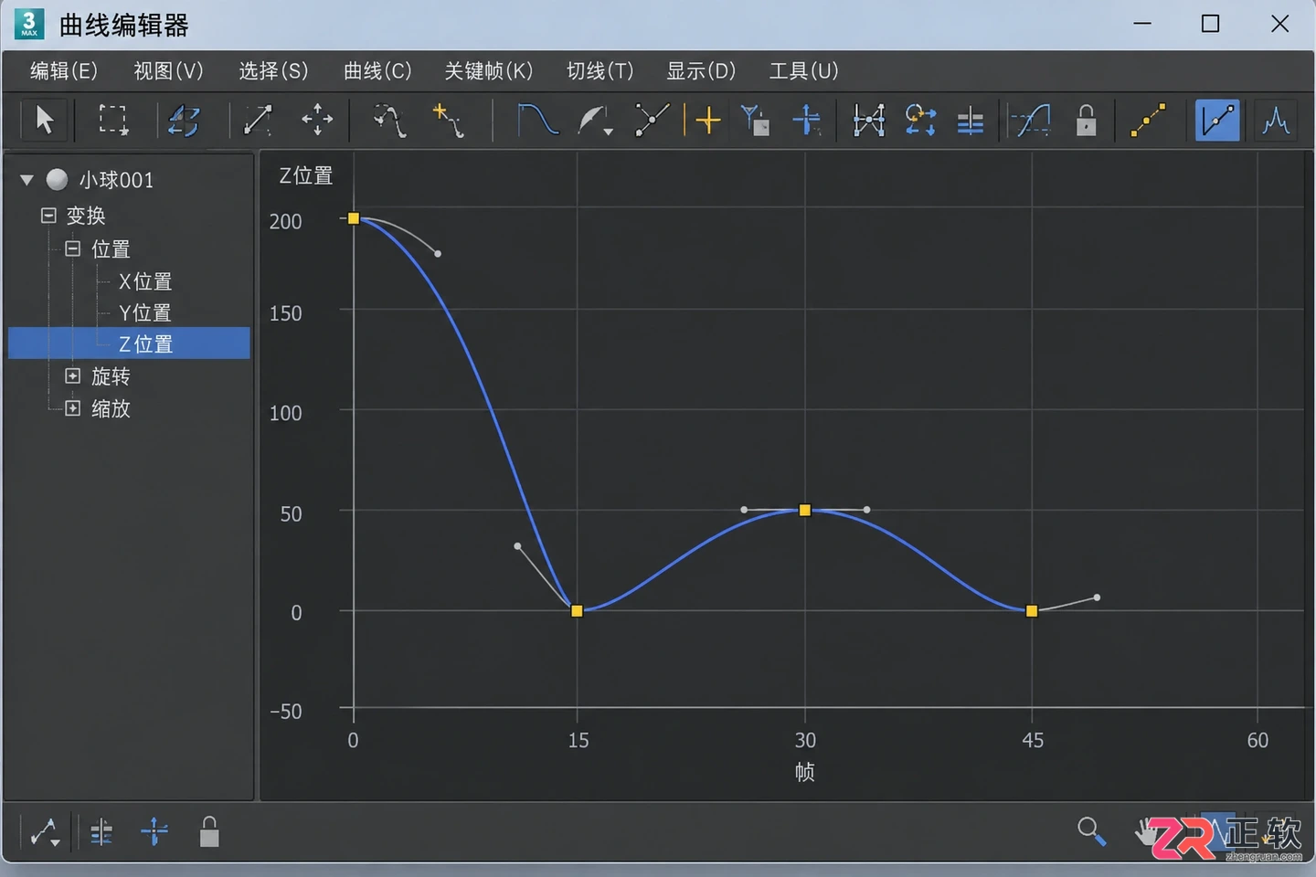
Task: Open the gray ease curve flyout icon
Action: click(595, 121)
